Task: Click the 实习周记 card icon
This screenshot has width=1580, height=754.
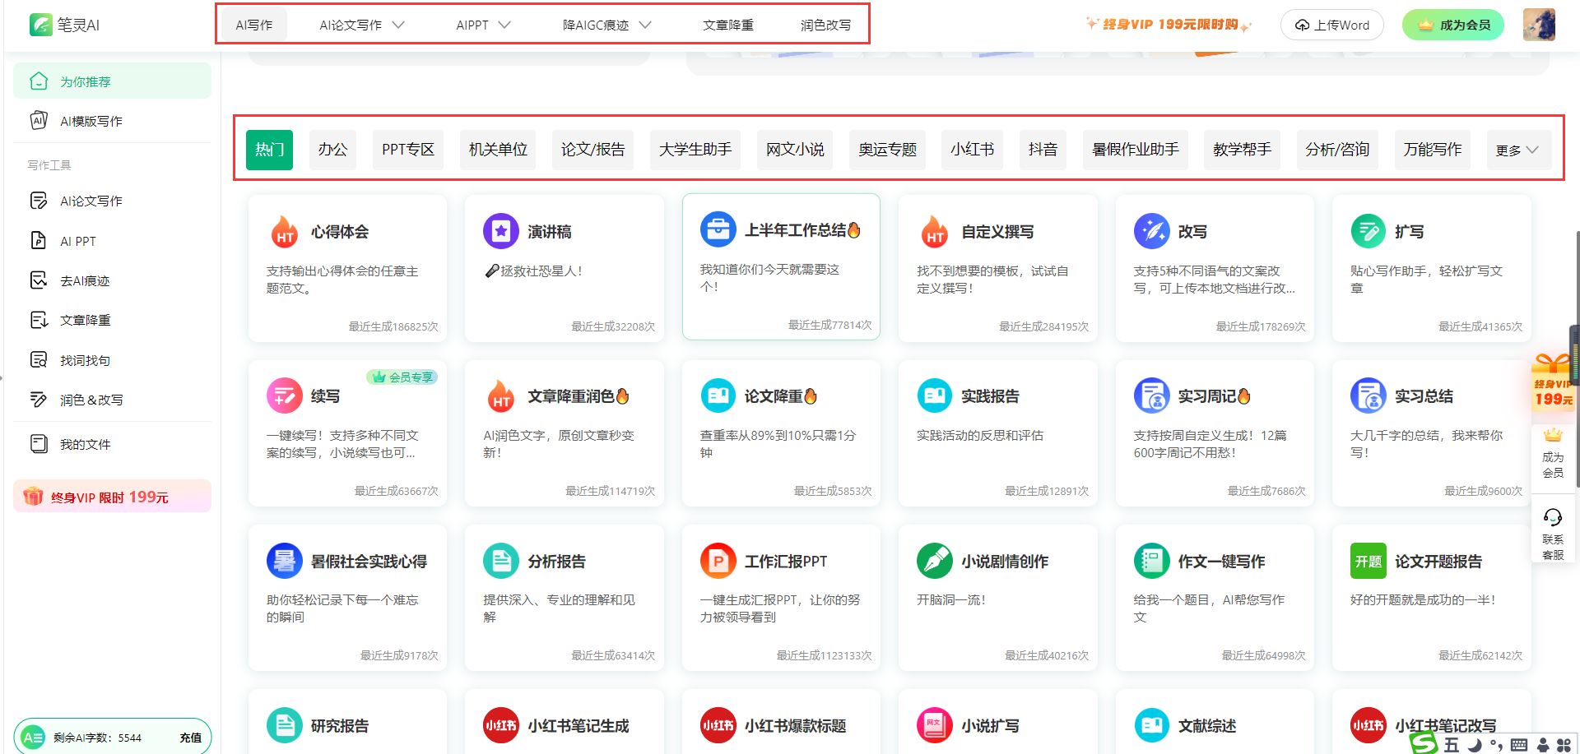Action: pyautogui.click(x=1151, y=396)
